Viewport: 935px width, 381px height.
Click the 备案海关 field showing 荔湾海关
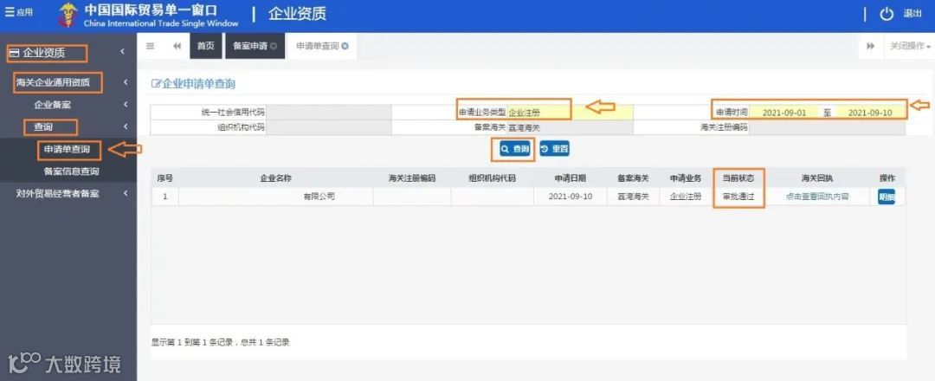coord(570,127)
